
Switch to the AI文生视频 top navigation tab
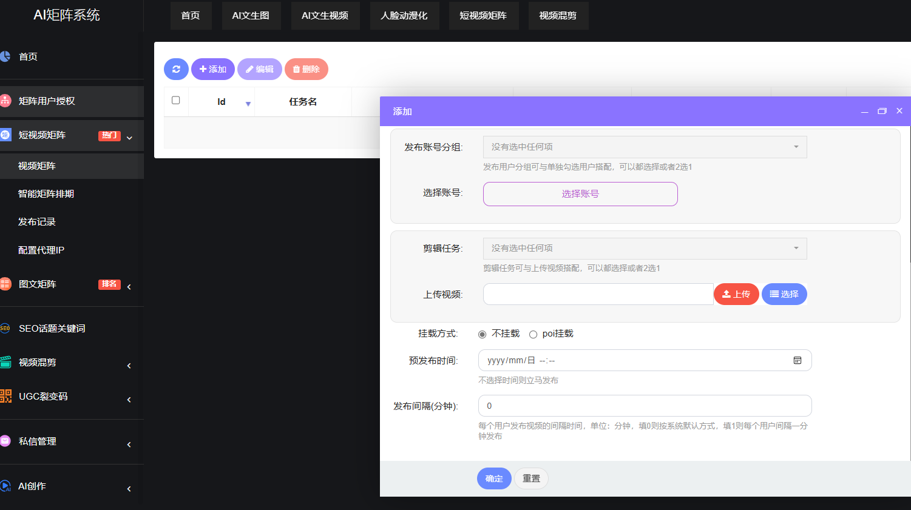[x=325, y=16]
